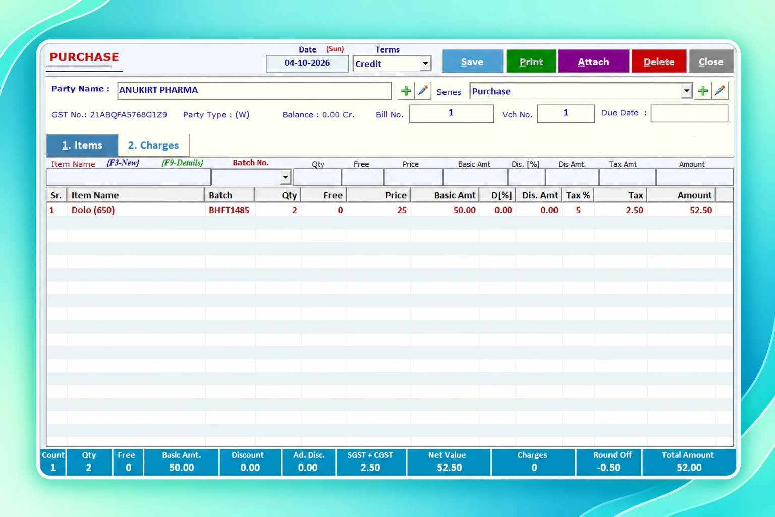Screen dimensions: 775x517
Task: Click the Qty entry field
Action: click(317, 177)
